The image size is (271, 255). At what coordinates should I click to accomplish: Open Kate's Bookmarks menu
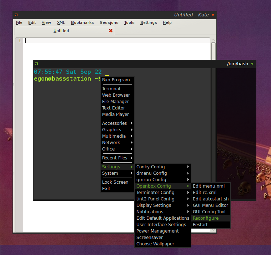coord(82,22)
